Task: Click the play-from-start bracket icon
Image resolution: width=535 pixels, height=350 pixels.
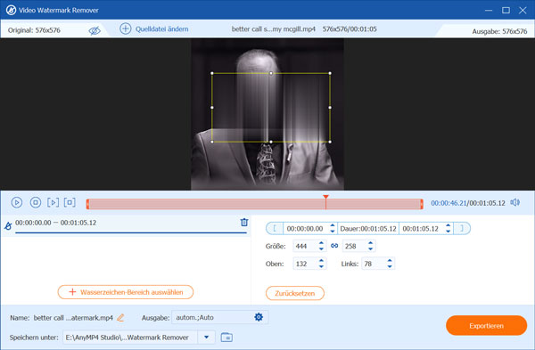Action: click(x=53, y=202)
